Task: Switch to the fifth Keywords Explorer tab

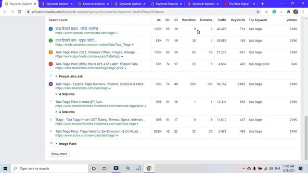Action: click(167, 4)
